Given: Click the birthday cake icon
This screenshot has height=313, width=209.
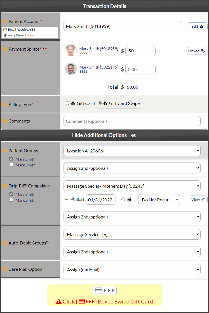Looking at the screenshot, I should [x=129, y=200].
